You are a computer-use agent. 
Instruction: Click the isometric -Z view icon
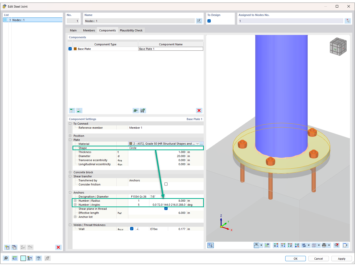pos(297,245)
